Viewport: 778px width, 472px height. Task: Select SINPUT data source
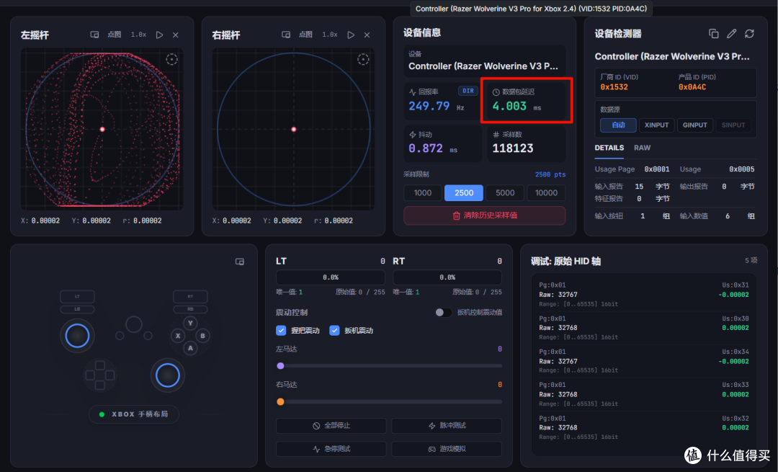tap(733, 125)
